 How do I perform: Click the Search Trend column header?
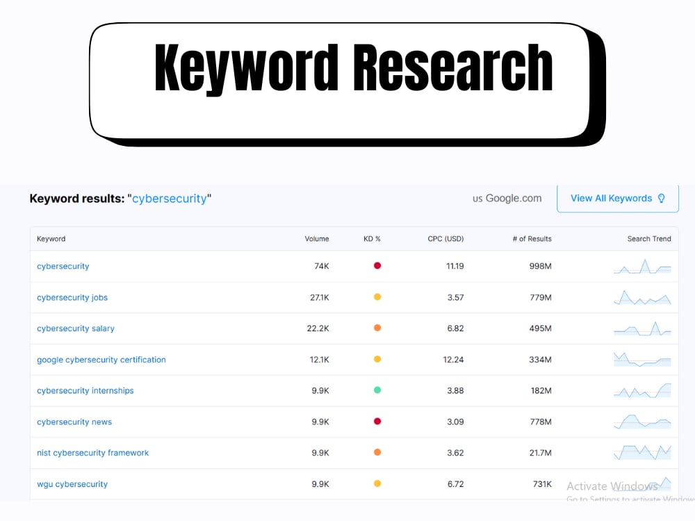tap(649, 239)
